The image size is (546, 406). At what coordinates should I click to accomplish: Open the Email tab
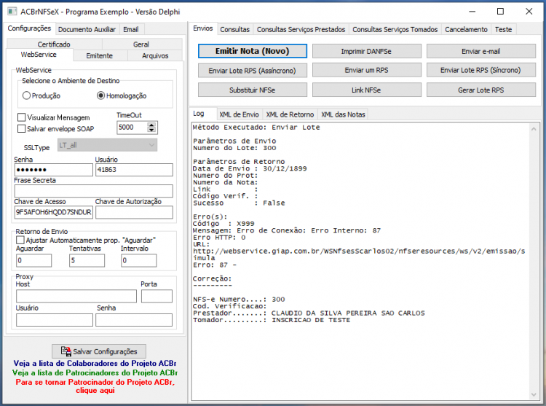[130, 30]
